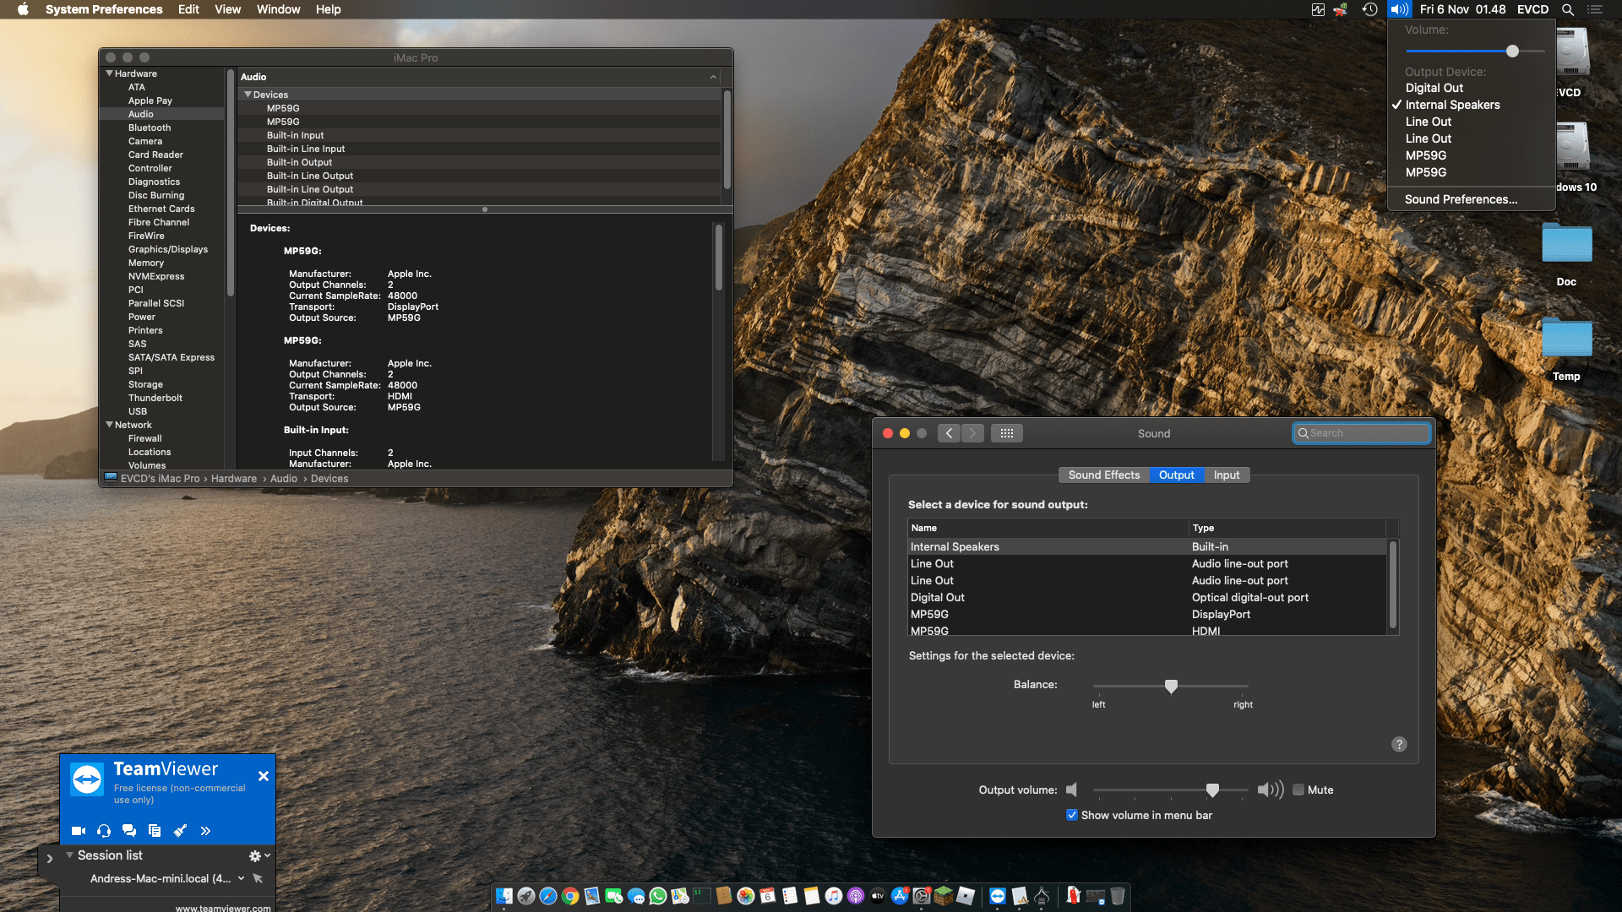1622x912 pixels.
Task: Open the Doc folder on desktop
Action: tap(1566, 244)
